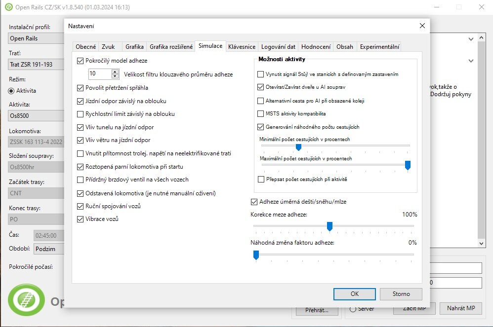Viewport: 493px width, 327px height.
Task: Open the Trať dropdown showing Trat ZSR 191-193
Action: [36, 64]
